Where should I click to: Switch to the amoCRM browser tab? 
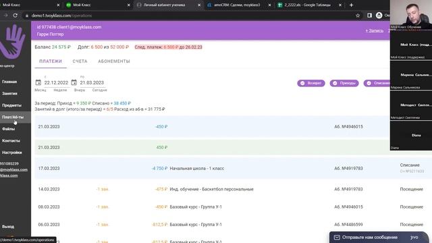click(x=237, y=5)
